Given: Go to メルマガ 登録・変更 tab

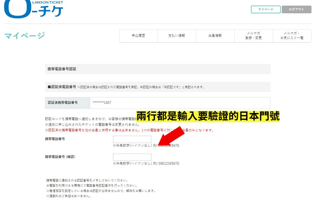Looking at the screenshot, I should pos(253,36).
